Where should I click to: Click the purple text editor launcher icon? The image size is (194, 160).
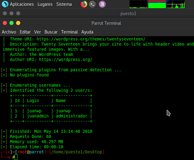pos(102,4)
